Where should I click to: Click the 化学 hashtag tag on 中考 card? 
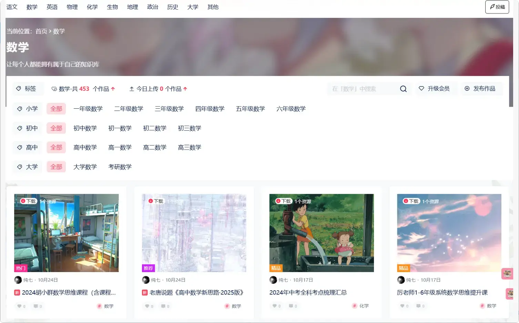[x=360, y=305]
